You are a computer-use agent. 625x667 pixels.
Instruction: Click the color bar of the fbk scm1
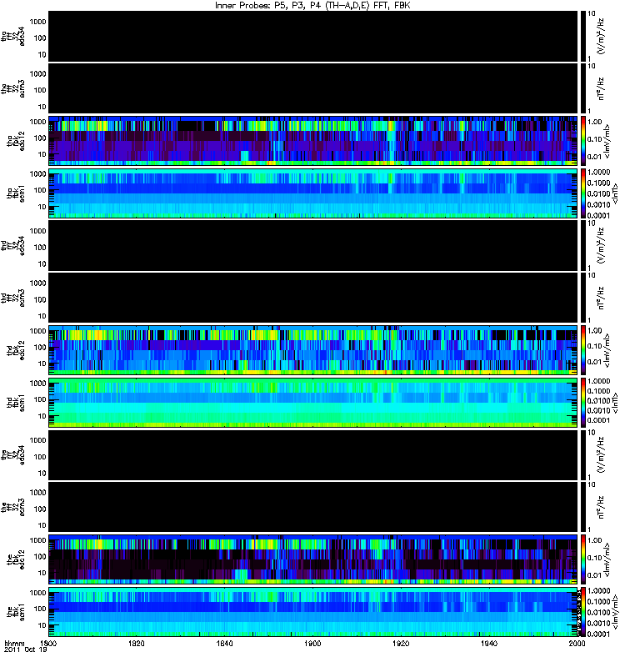pyautogui.click(x=582, y=612)
